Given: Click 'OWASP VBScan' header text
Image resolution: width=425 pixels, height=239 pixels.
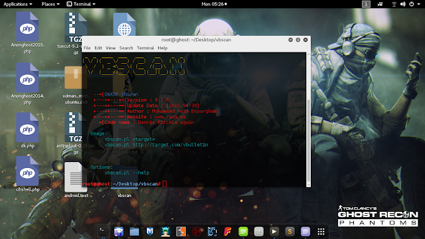Looking at the screenshot, I should click(122, 94).
